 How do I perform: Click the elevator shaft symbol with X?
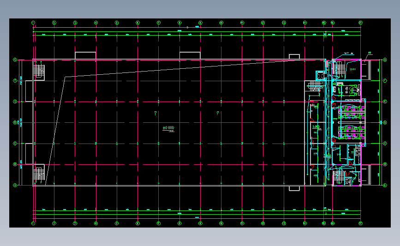coord(320,76)
